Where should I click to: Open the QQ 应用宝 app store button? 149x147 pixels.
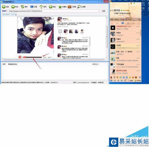tap(138, 81)
